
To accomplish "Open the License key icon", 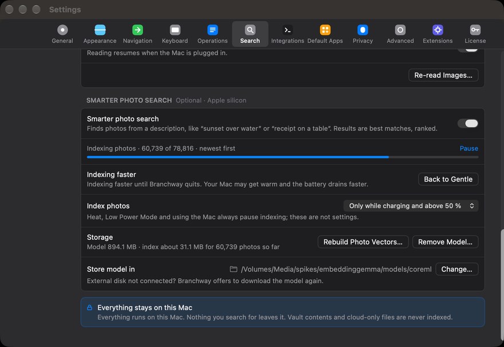I will [475, 30].
